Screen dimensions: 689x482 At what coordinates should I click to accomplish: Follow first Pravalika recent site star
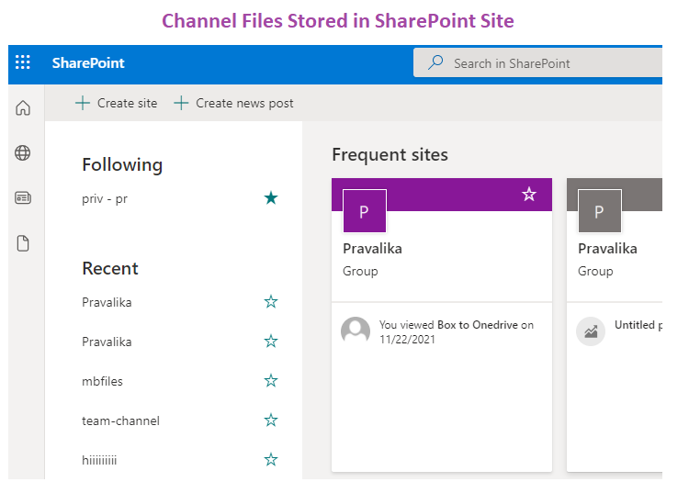click(271, 301)
